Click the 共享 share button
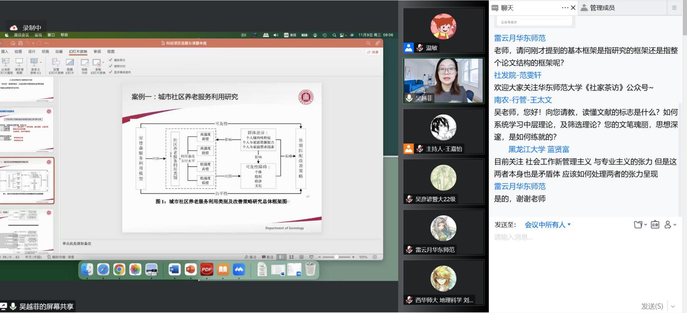This screenshot has height=313, width=687. [x=373, y=52]
